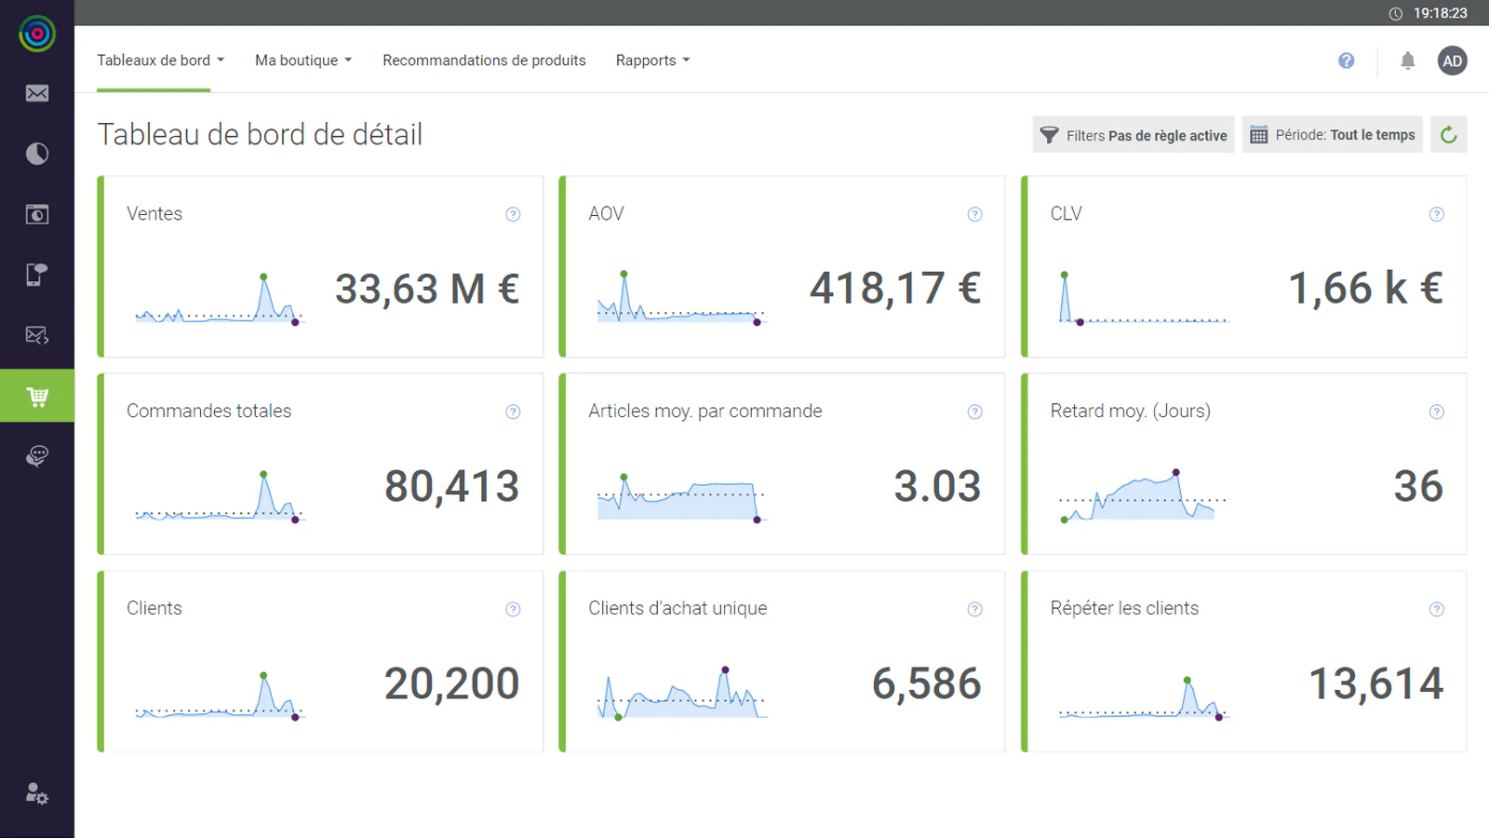Viewport: 1489px width, 838px height.
Task: Open Filters Pas de règle active
Action: (x=1134, y=135)
